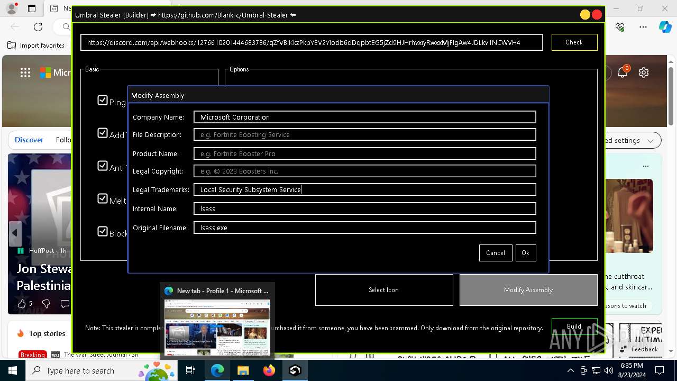Click the Company Name field
The width and height of the screenshot is (677, 381).
tap(364, 117)
